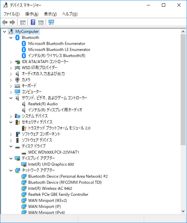Click the show/hide action pane toolbar icon
The image size is (187, 223).
pyautogui.click(x=41, y=22)
